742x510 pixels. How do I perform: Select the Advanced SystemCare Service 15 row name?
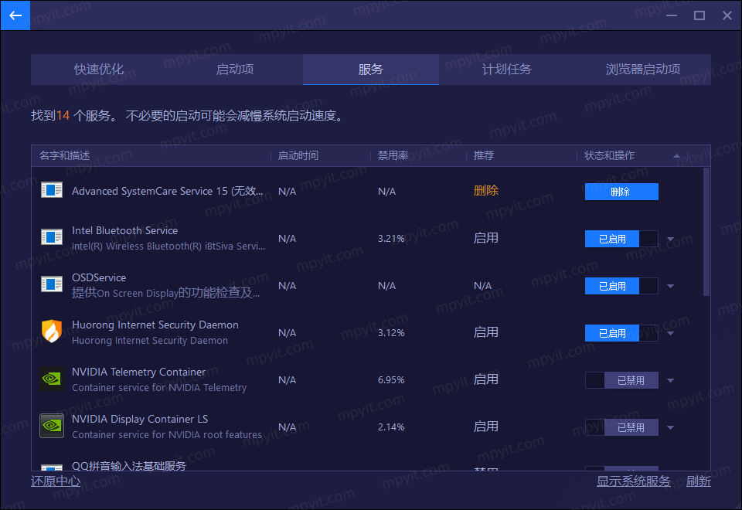coord(167,191)
